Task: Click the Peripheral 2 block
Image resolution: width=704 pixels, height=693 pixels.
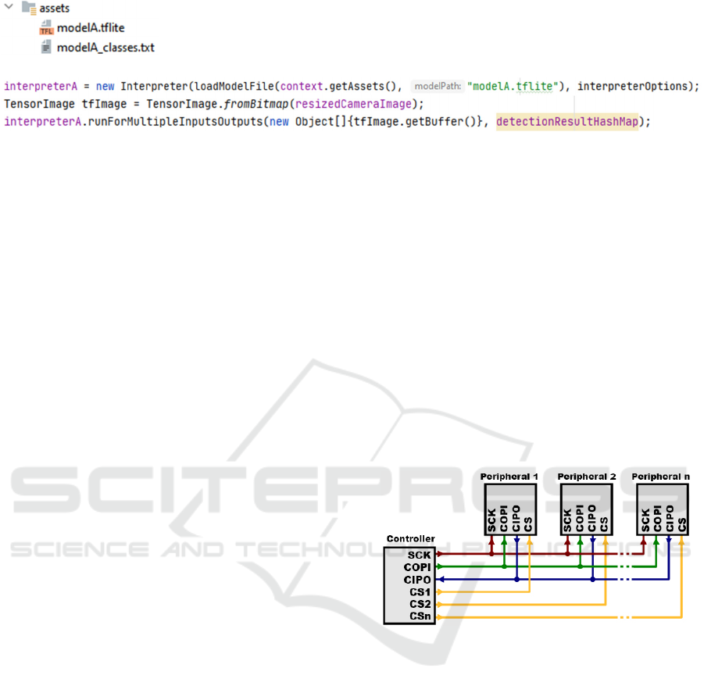Action: pyautogui.click(x=587, y=509)
